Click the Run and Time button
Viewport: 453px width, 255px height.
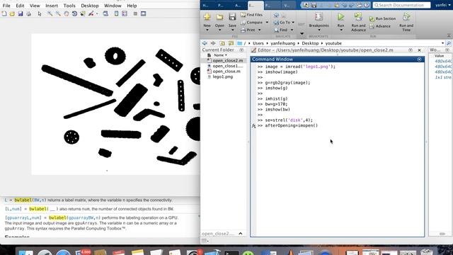[x=406, y=22]
